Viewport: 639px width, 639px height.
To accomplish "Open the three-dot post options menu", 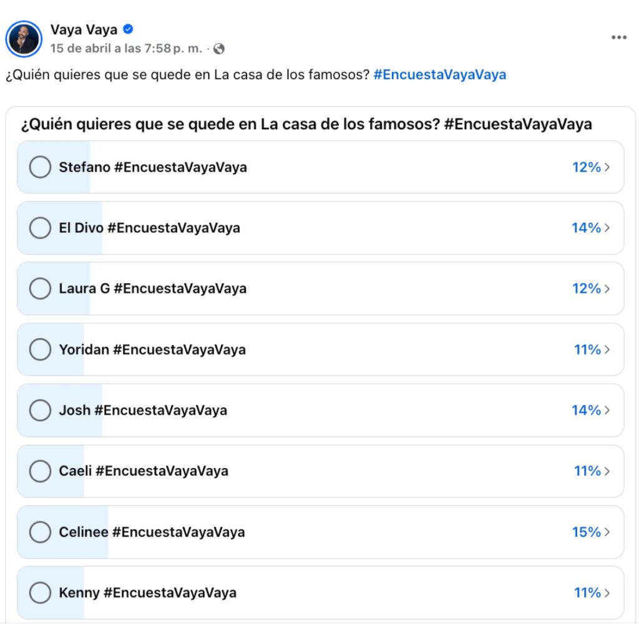I will (618, 37).
